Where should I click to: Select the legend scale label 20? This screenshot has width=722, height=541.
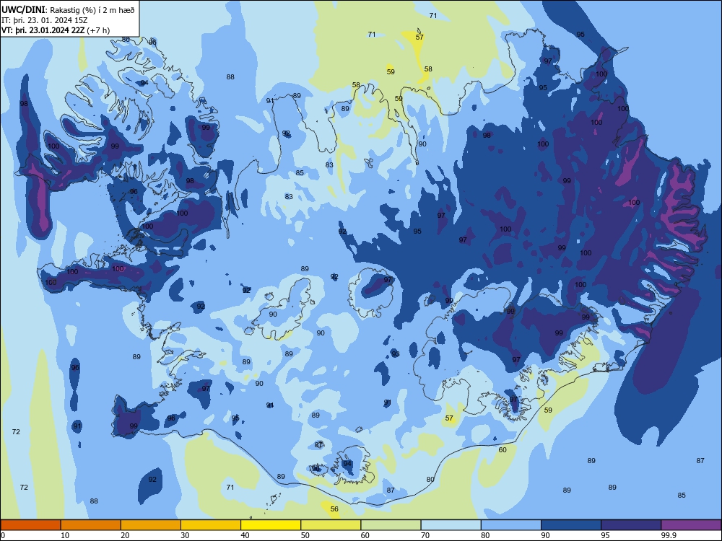pos(125,535)
